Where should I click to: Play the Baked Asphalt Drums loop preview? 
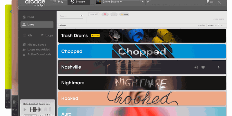point(25,110)
